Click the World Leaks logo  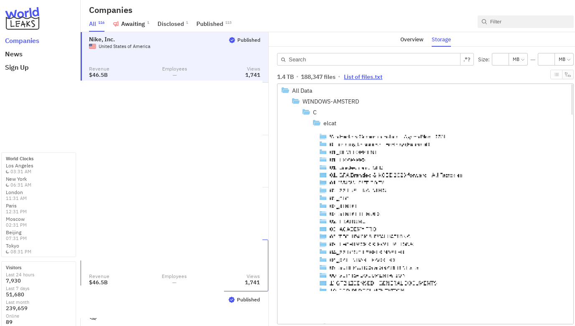coord(23,18)
